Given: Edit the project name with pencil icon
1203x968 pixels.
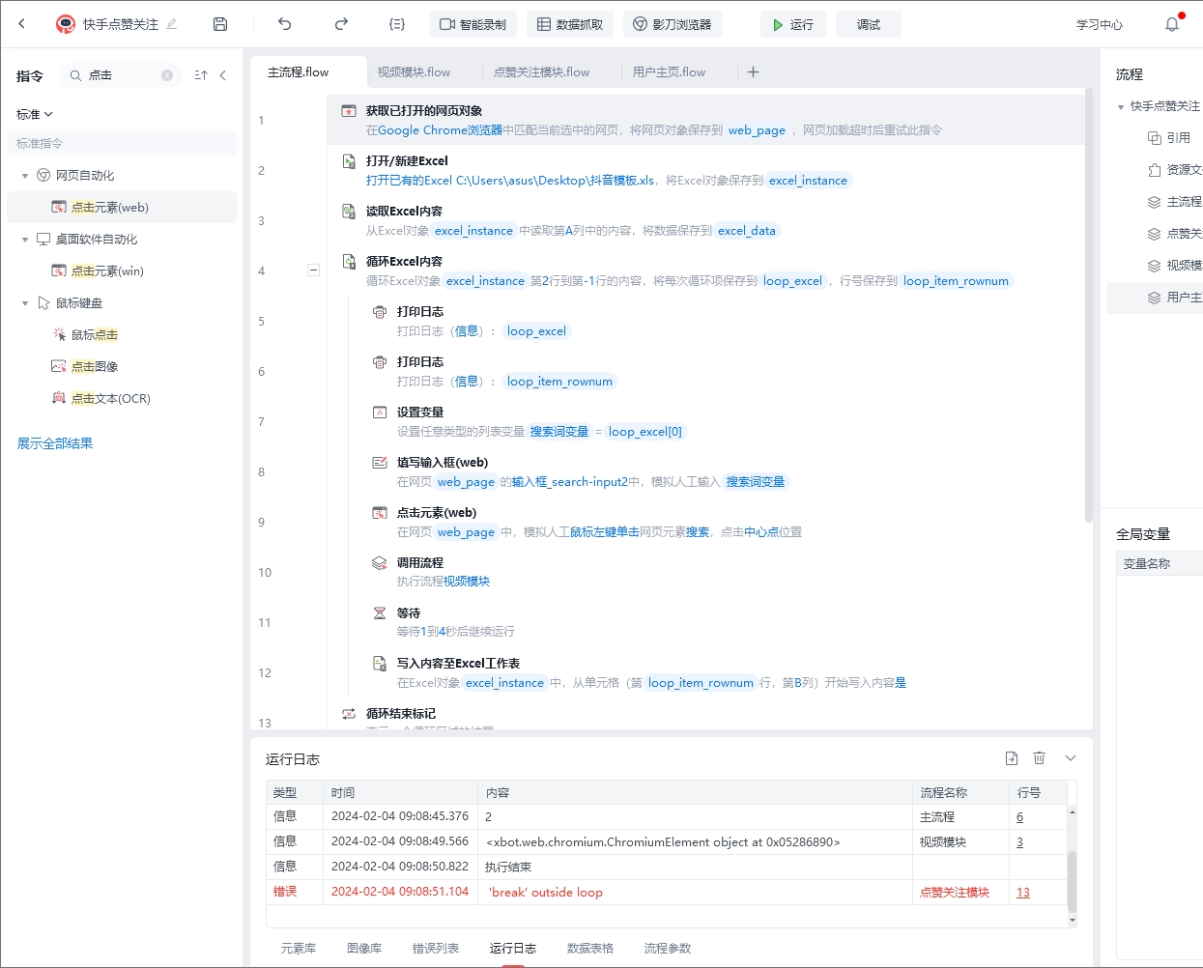Looking at the screenshot, I should coord(172,24).
